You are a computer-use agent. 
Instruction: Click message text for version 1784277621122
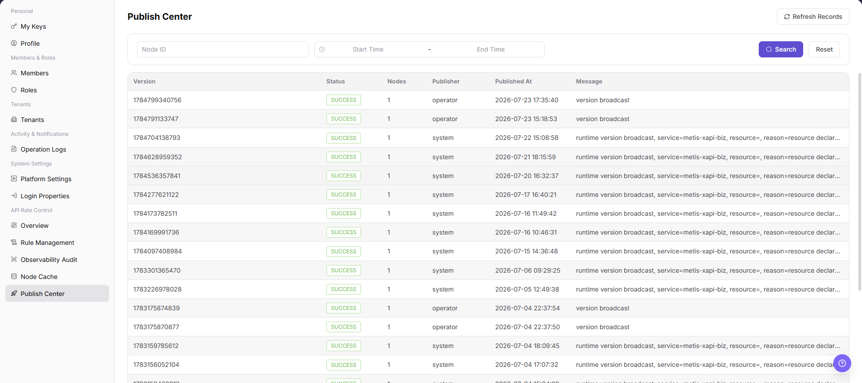pyautogui.click(x=708, y=195)
